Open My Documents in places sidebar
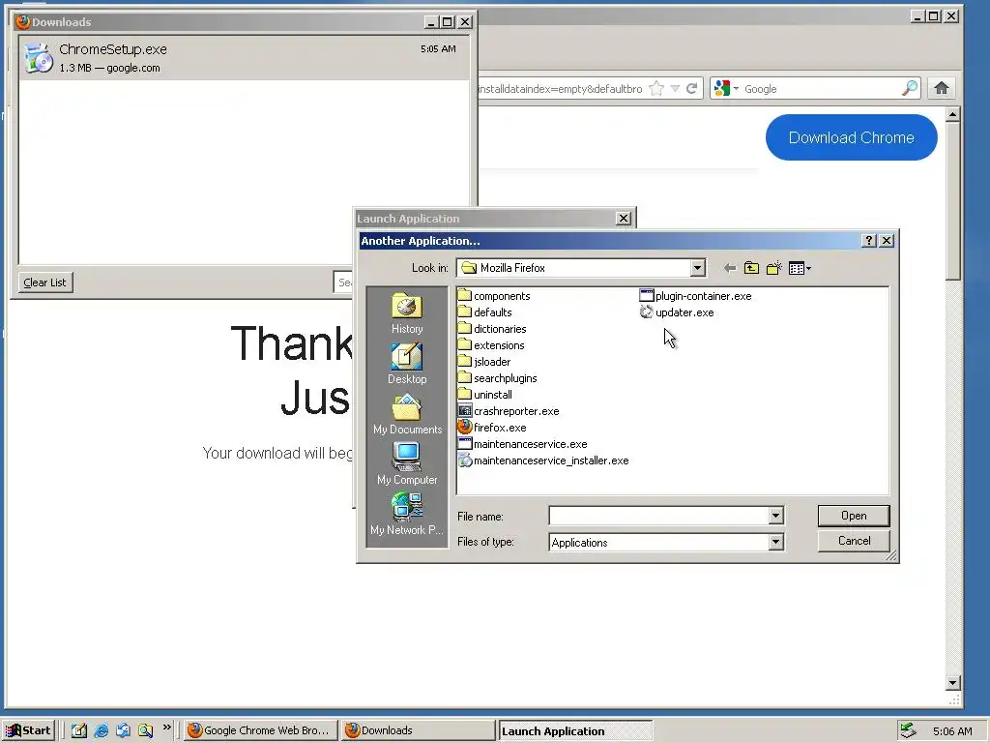The width and height of the screenshot is (990, 743). point(407,414)
